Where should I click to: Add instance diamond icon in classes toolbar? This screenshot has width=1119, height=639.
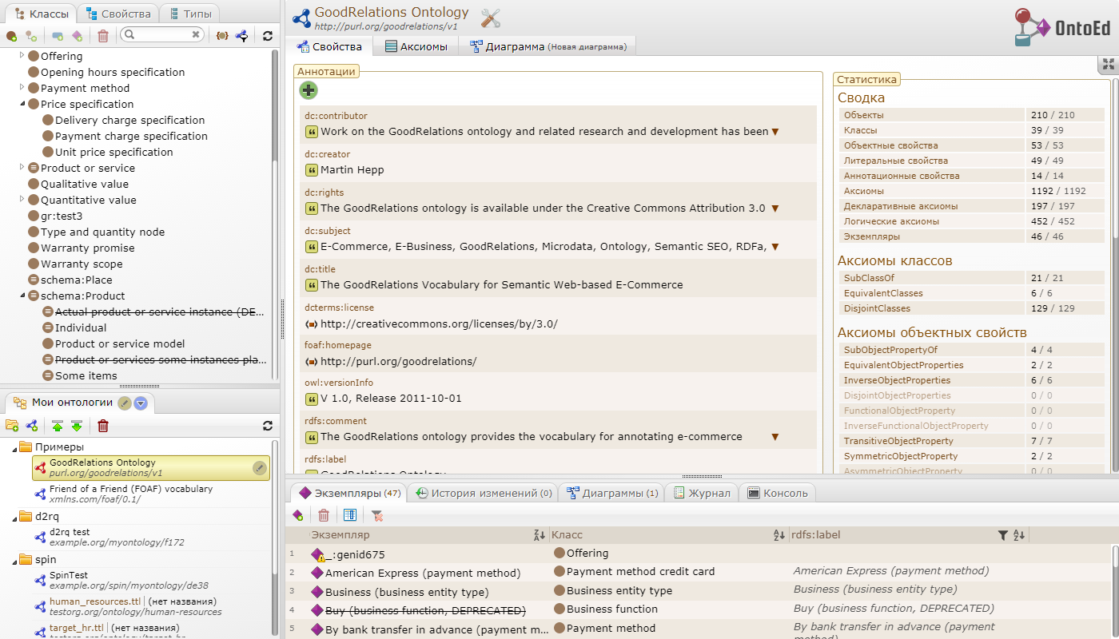[78, 36]
